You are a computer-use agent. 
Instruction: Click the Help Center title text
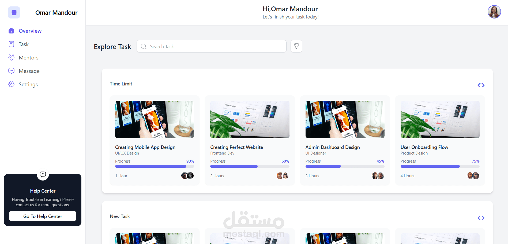point(43,191)
